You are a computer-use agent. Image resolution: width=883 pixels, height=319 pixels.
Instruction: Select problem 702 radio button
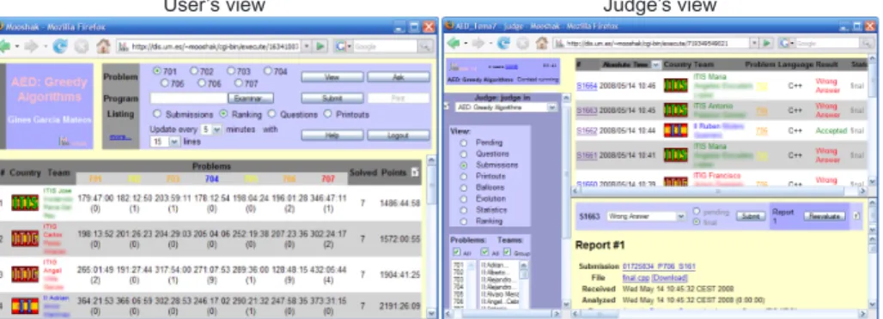(194, 71)
